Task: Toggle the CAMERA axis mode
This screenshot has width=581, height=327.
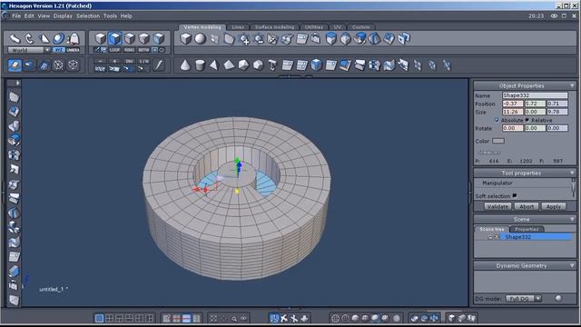Action: [73, 50]
